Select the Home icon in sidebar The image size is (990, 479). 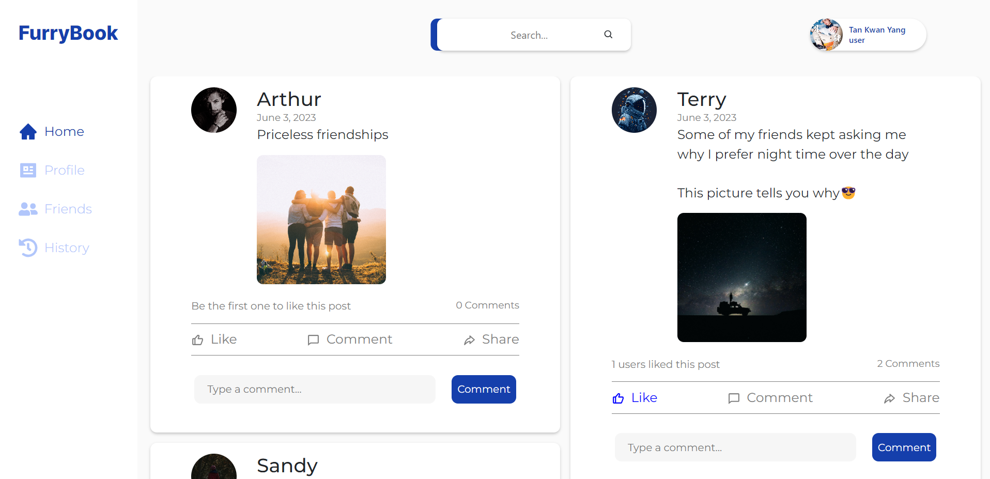click(x=28, y=132)
